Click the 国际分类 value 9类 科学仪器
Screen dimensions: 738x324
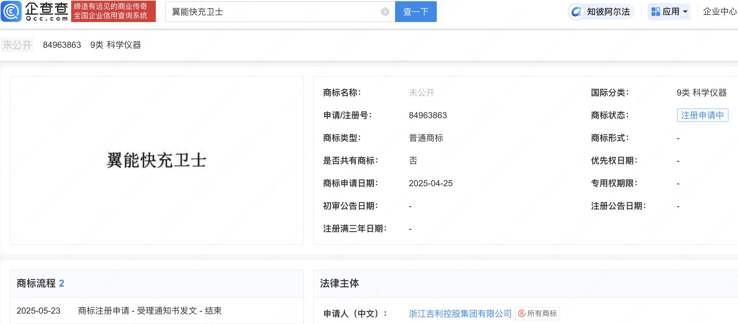pos(701,93)
